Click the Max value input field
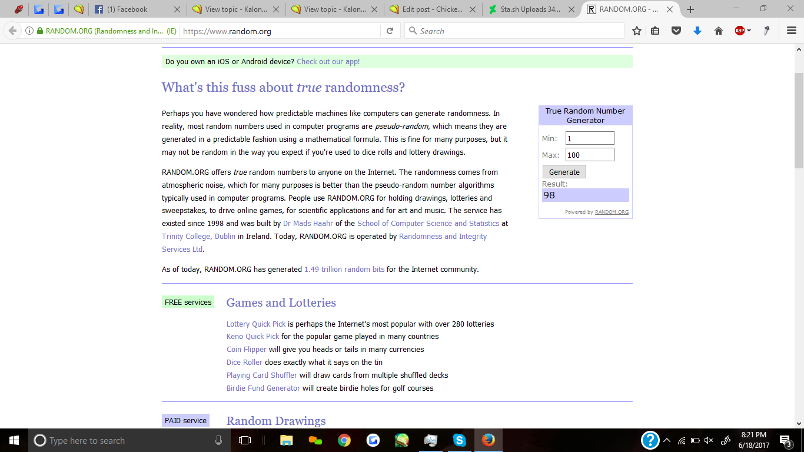 click(590, 155)
